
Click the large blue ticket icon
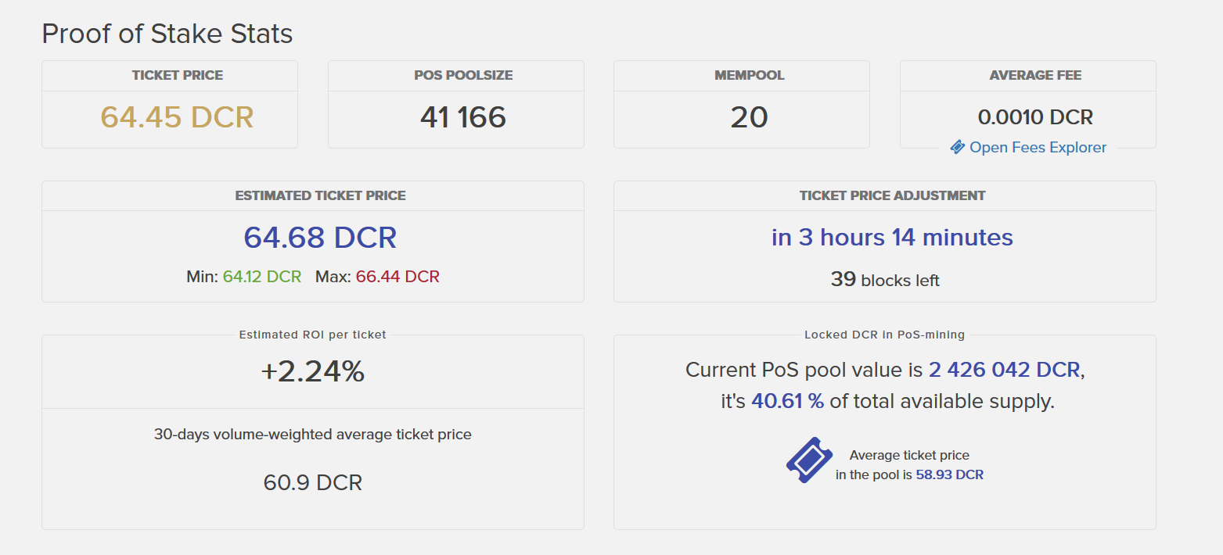click(809, 460)
